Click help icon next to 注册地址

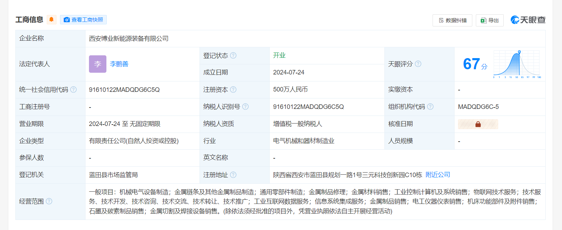[233, 175]
